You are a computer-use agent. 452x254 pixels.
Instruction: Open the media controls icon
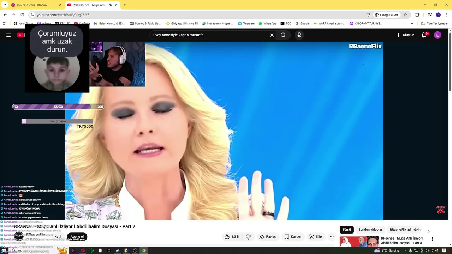pos(430,15)
